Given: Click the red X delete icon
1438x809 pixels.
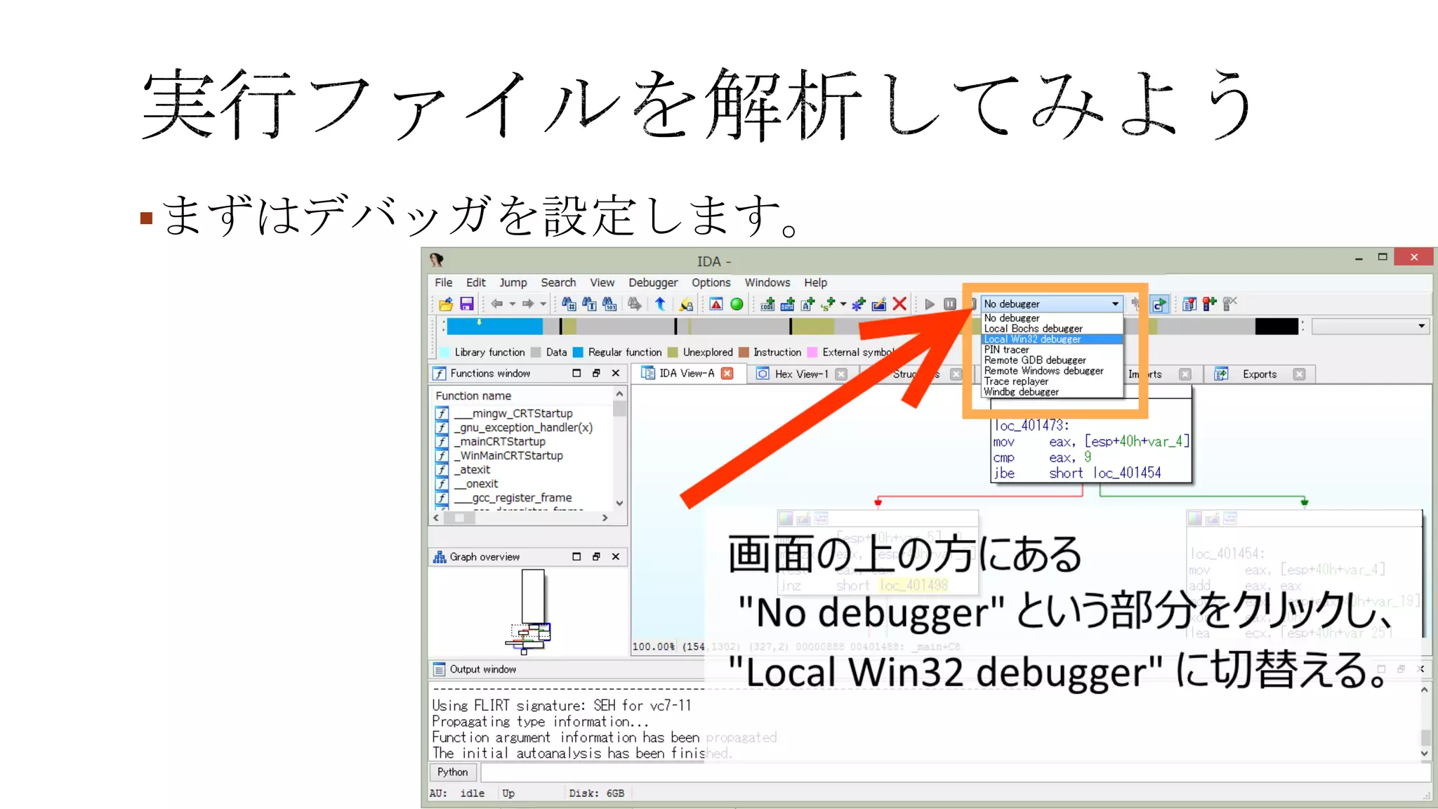Looking at the screenshot, I should [899, 304].
